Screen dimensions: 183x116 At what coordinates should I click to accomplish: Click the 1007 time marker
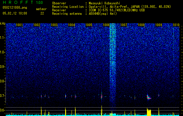pos(124,25)
